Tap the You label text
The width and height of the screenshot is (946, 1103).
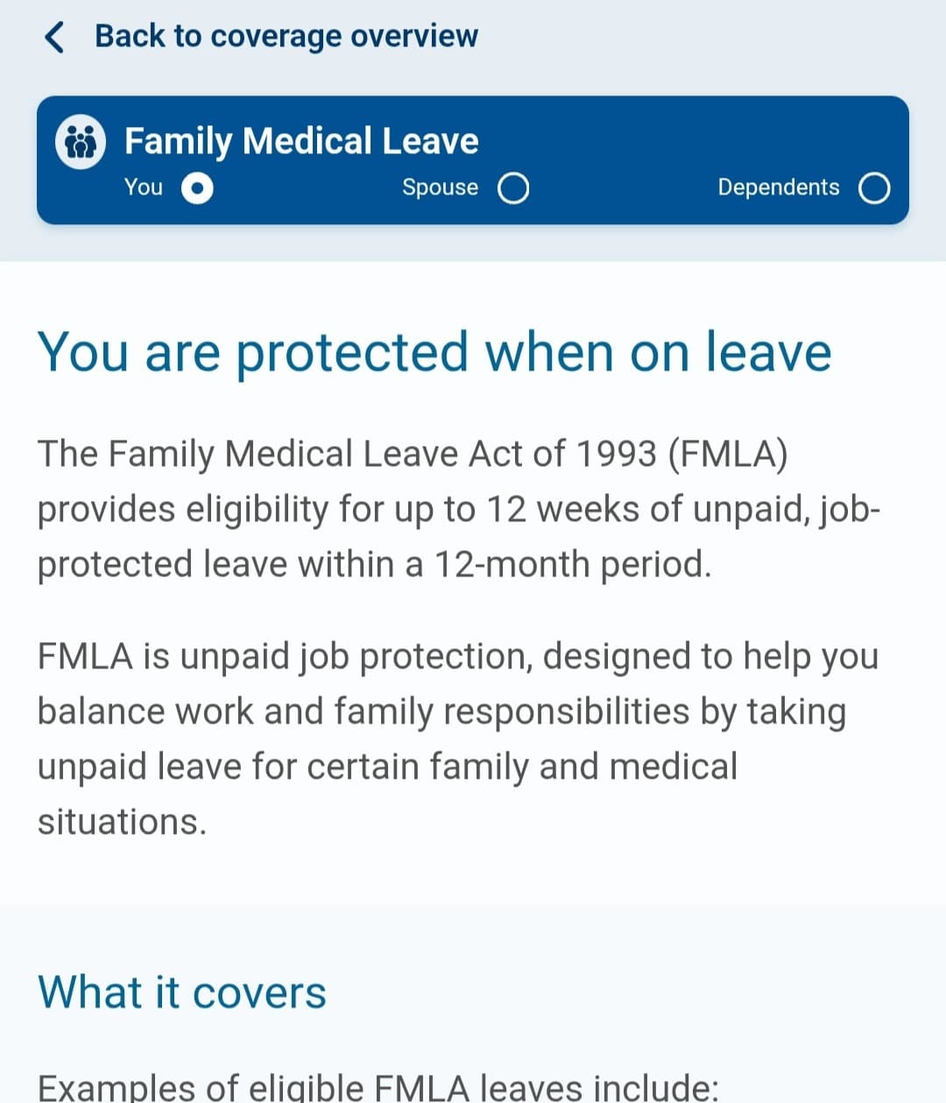[144, 187]
